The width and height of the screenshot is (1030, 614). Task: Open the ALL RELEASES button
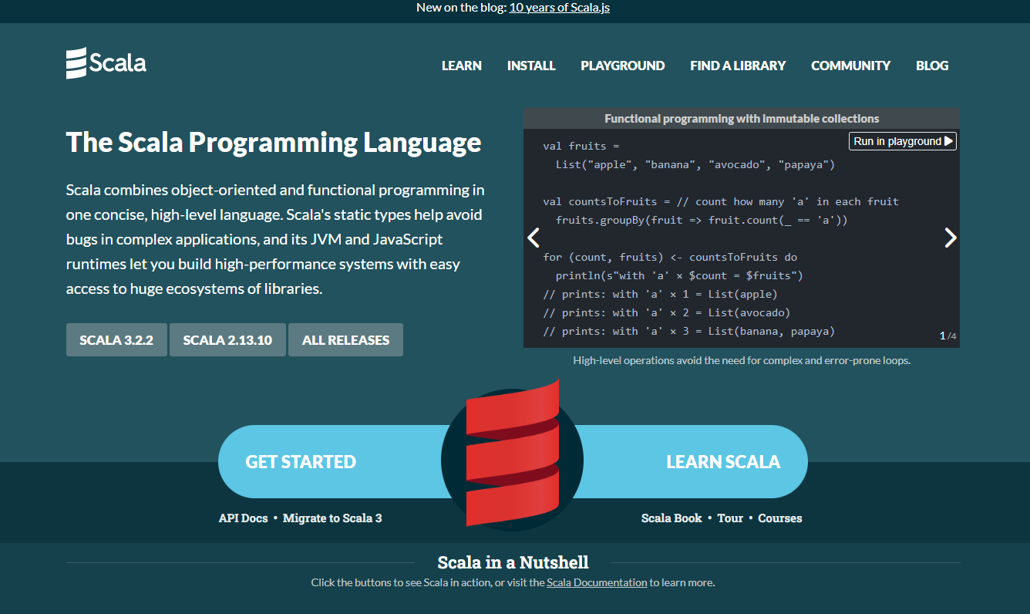(x=345, y=340)
